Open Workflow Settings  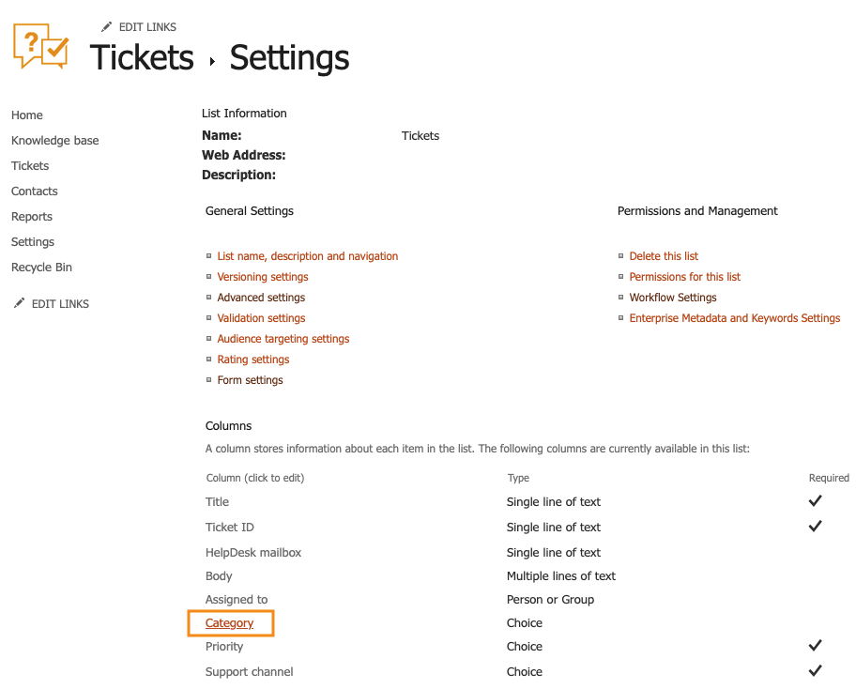pyautogui.click(x=672, y=298)
